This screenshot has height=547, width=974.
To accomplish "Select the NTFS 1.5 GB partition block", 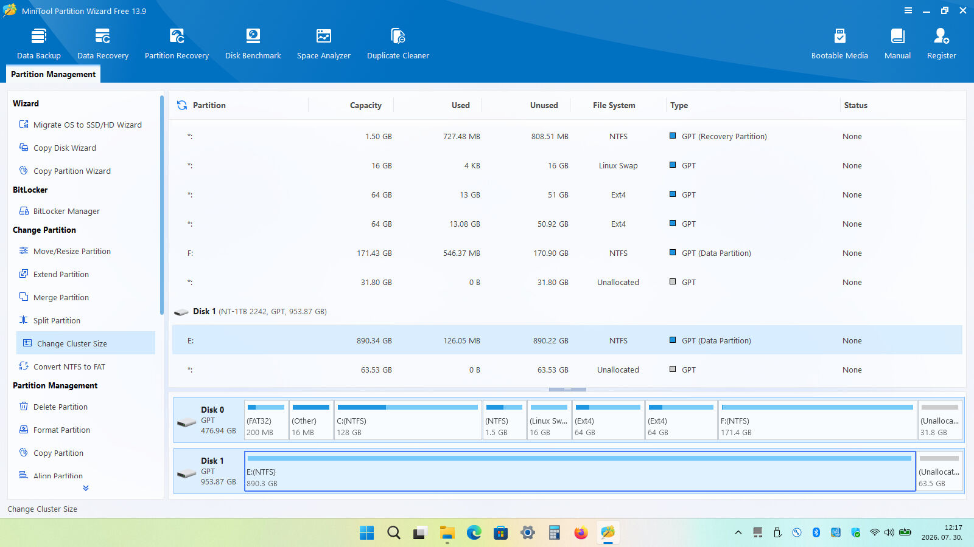I will tap(504, 419).
